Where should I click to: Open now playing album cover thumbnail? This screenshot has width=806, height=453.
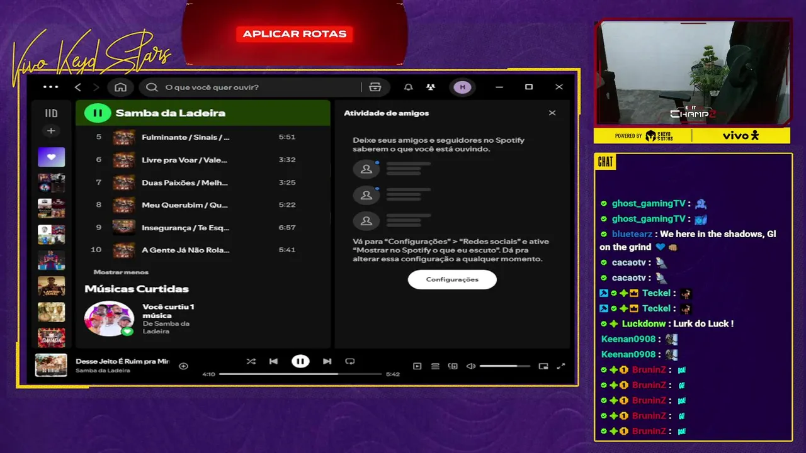(51, 366)
